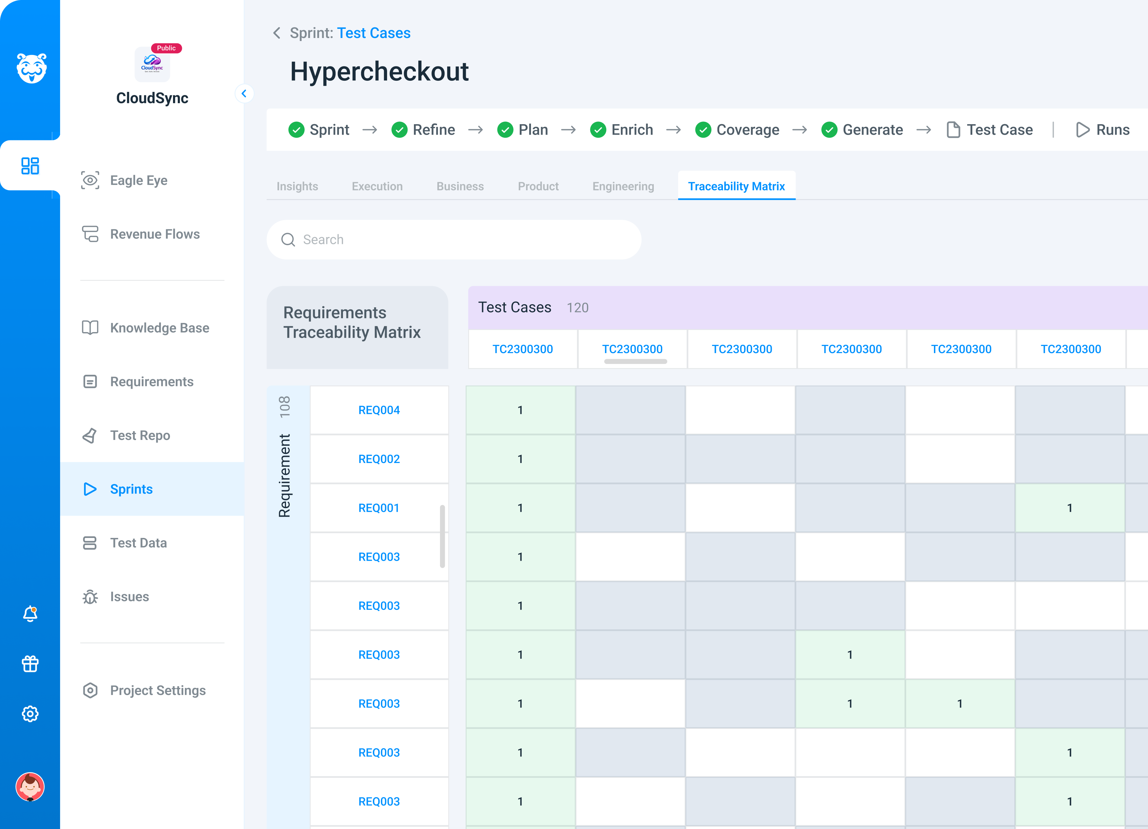Collapse the sidebar with the chevron button
1148x829 pixels.
[x=244, y=94]
